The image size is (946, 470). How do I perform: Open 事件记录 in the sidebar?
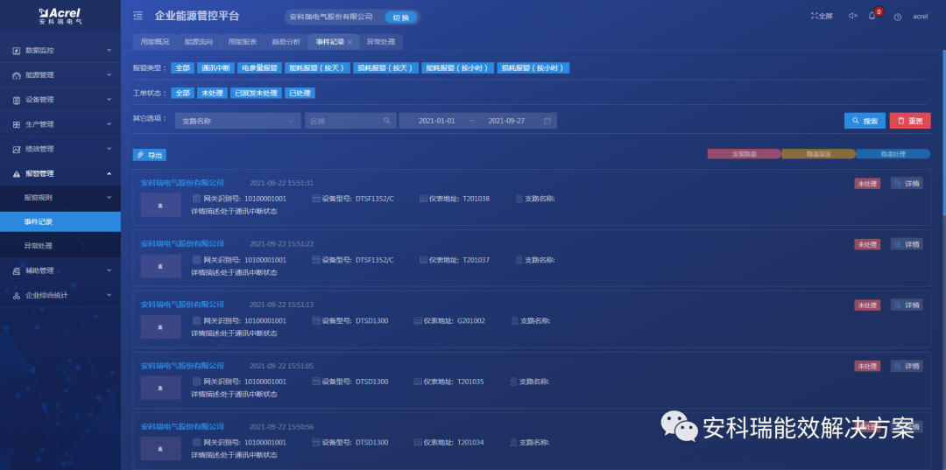(x=60, y=221)
